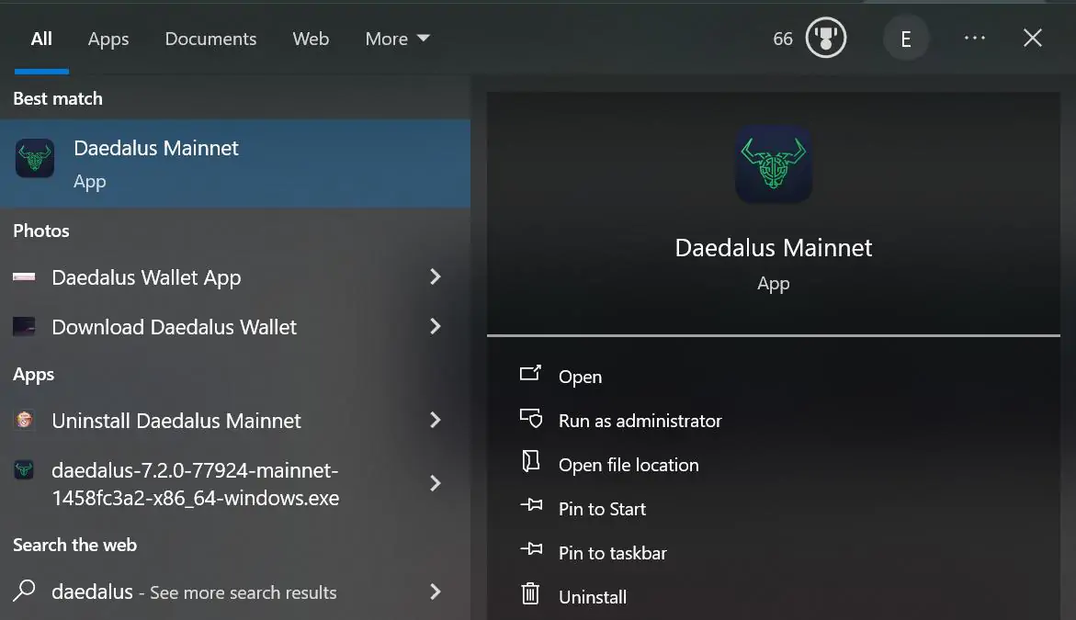Screen dimensions: 1076x620
Task: Select the Open file location action
Action: pyautogui.click(x=629, y=464)
